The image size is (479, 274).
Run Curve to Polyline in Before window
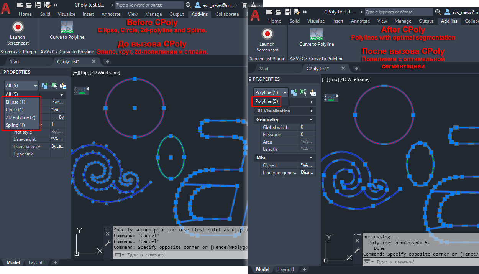(67, 30)
